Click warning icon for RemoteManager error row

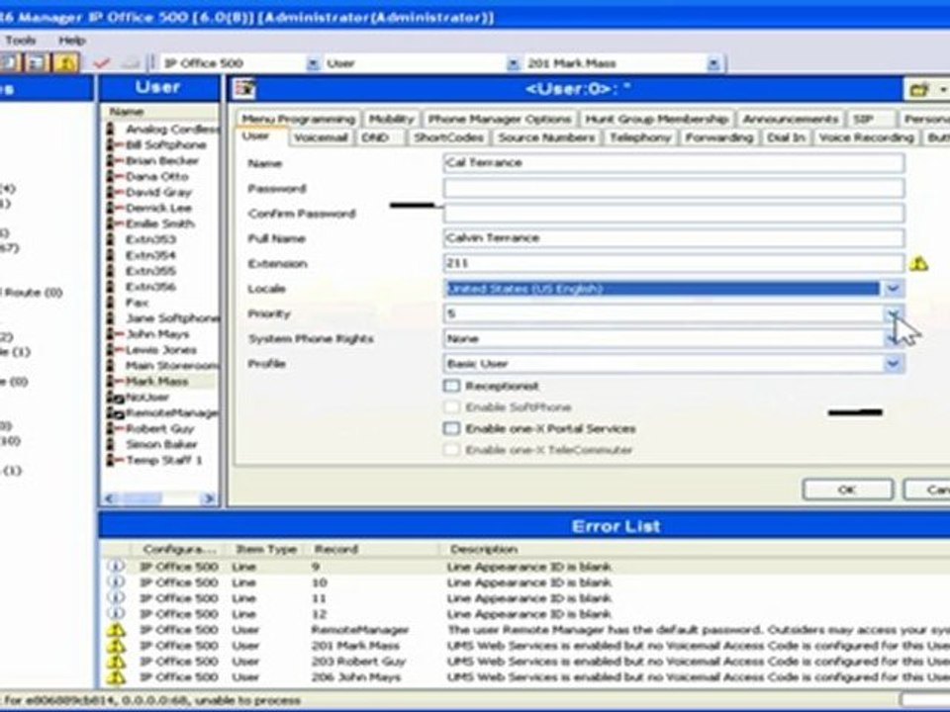(116, 630)
